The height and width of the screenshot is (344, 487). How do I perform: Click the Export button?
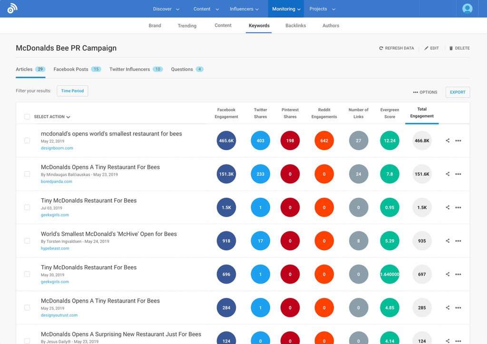458,92
